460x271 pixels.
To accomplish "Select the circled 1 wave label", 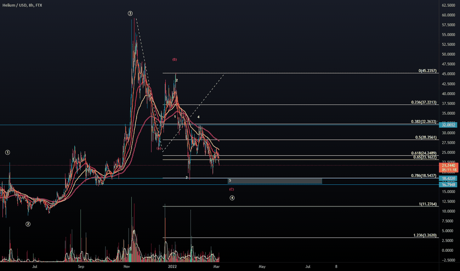I will (x=7, y=152).
